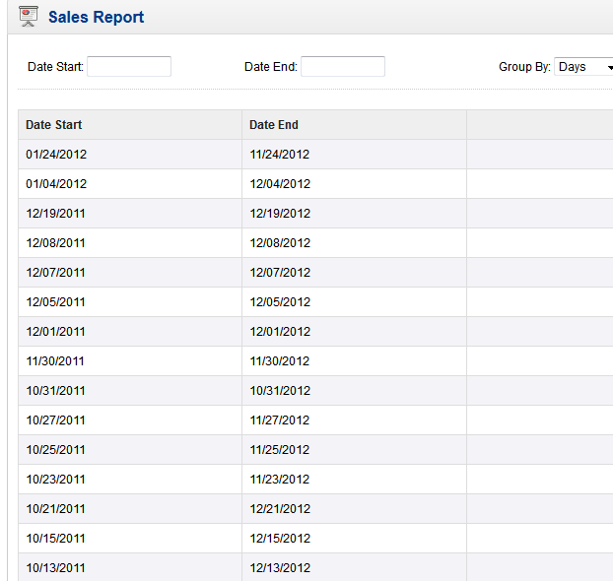Image resolution: width=613 pixels, height=581 pixels.
Task: Select the 01/04/2012 start date cell
Action: click(130, 184)
